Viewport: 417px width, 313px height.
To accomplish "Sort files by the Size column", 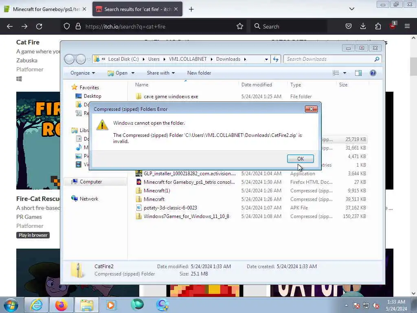I will click(343, 85).
